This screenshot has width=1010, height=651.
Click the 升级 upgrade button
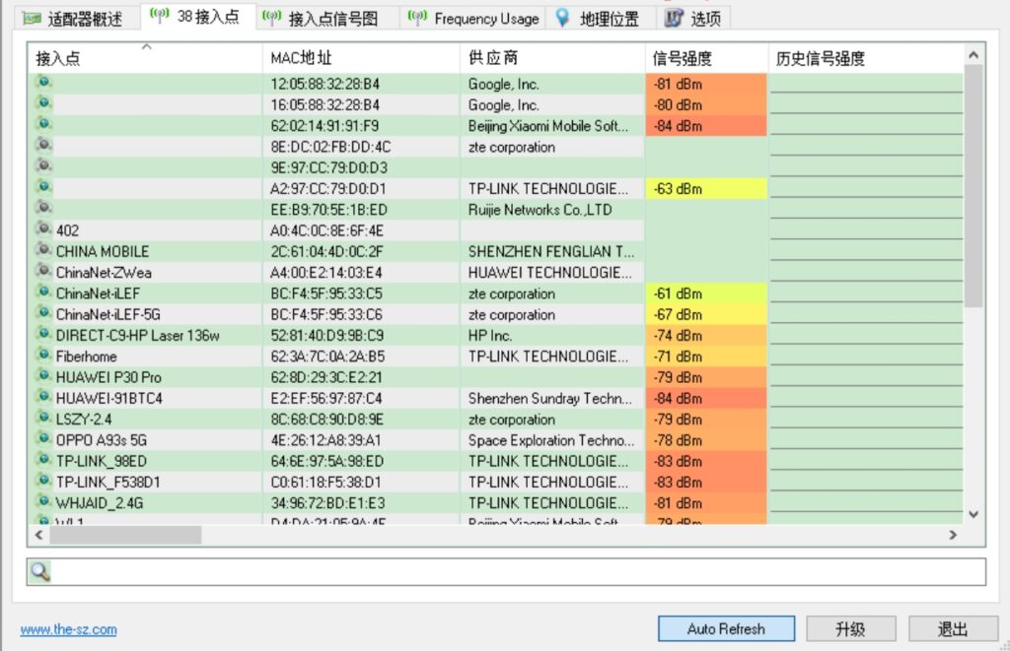click(850, 629)
